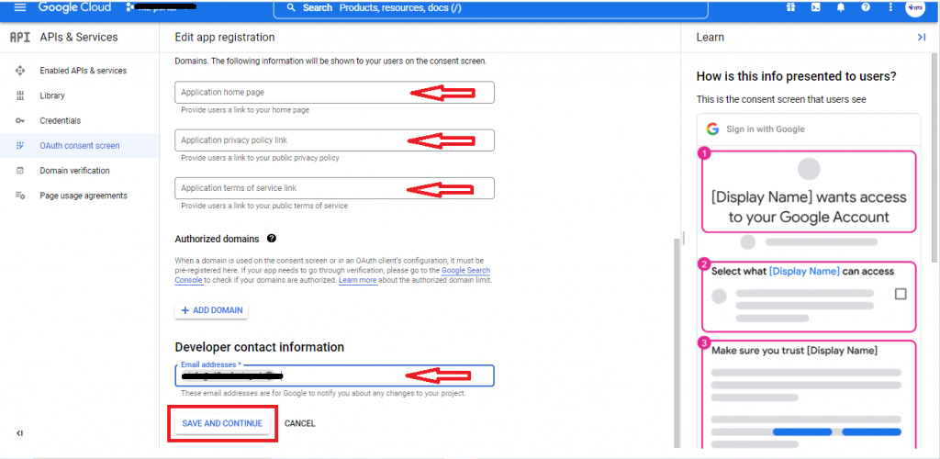The width and height of the screenshot is (940, 459).
Task: Open the Library page
Action: pyautogui.click(x=52, y=95)
